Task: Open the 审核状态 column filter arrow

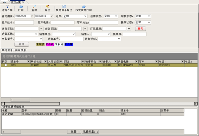Action: [x=46, y=62]
